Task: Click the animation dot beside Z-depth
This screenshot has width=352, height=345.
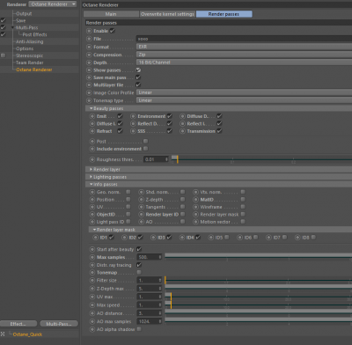Action: pos(141,200)
